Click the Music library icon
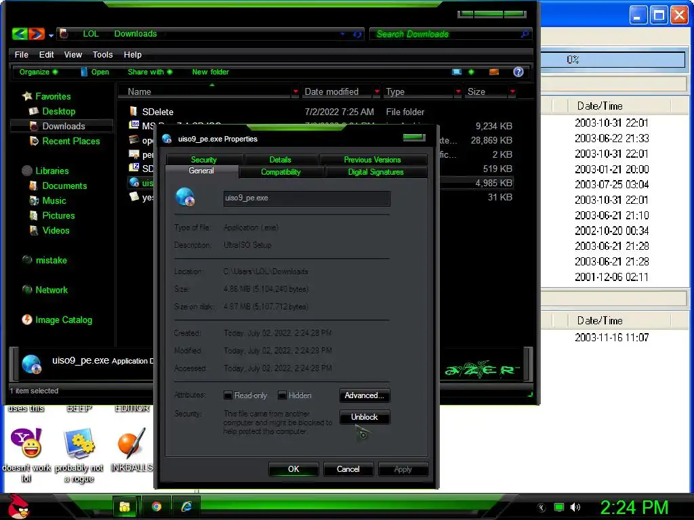The image size is (694, 520). point(34,200)
